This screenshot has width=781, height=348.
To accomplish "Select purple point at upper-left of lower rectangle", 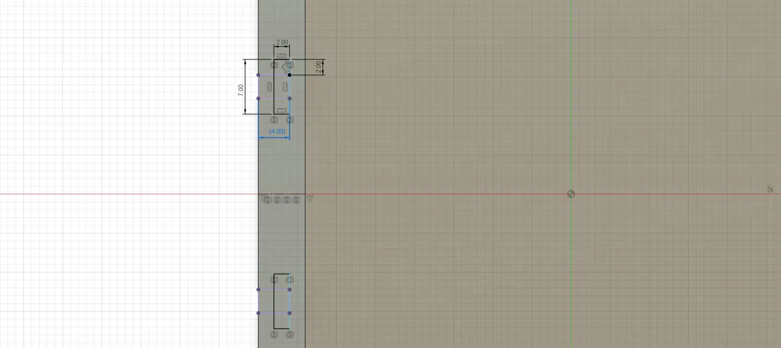I will click(x=258, y=290).
